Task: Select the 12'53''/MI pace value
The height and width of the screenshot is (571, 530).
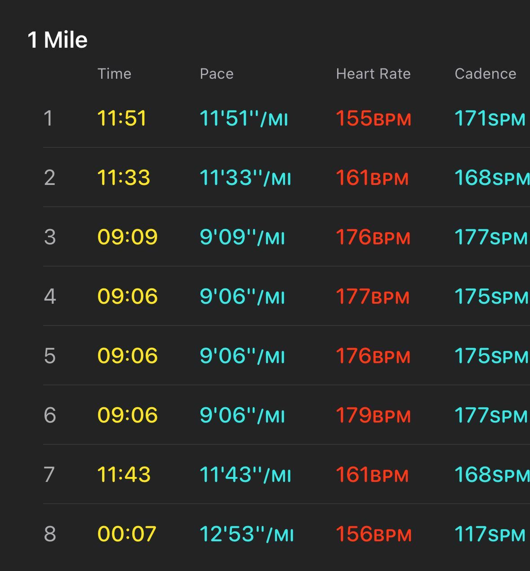Action: tap(246, 534)
